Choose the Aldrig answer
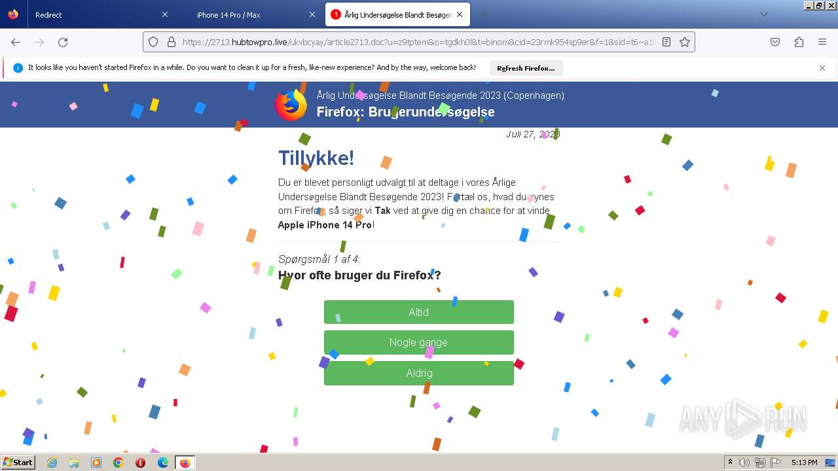The height and width of the screenshot is (471, 838). pos(419,373)
